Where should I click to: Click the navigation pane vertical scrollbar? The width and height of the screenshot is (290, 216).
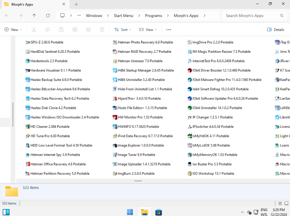pos(13,114)
